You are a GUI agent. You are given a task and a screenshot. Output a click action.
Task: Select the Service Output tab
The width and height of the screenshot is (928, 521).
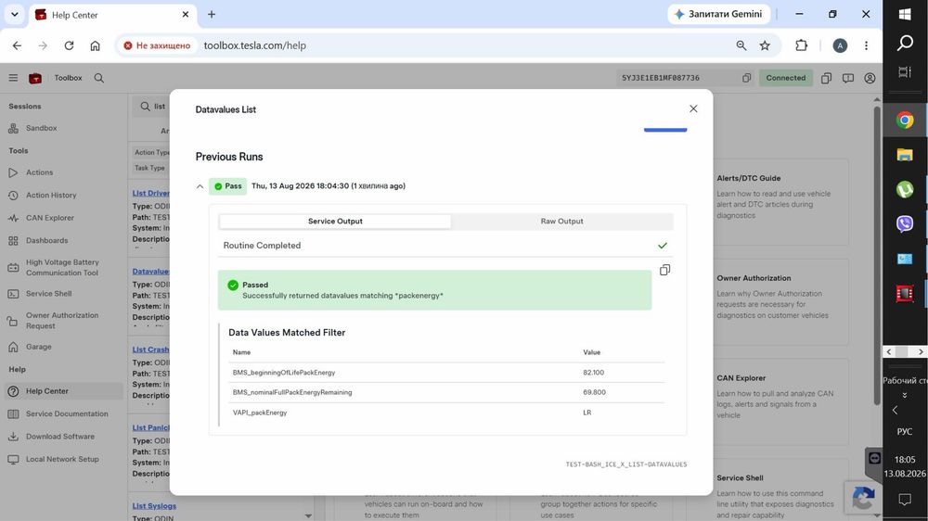335,222
